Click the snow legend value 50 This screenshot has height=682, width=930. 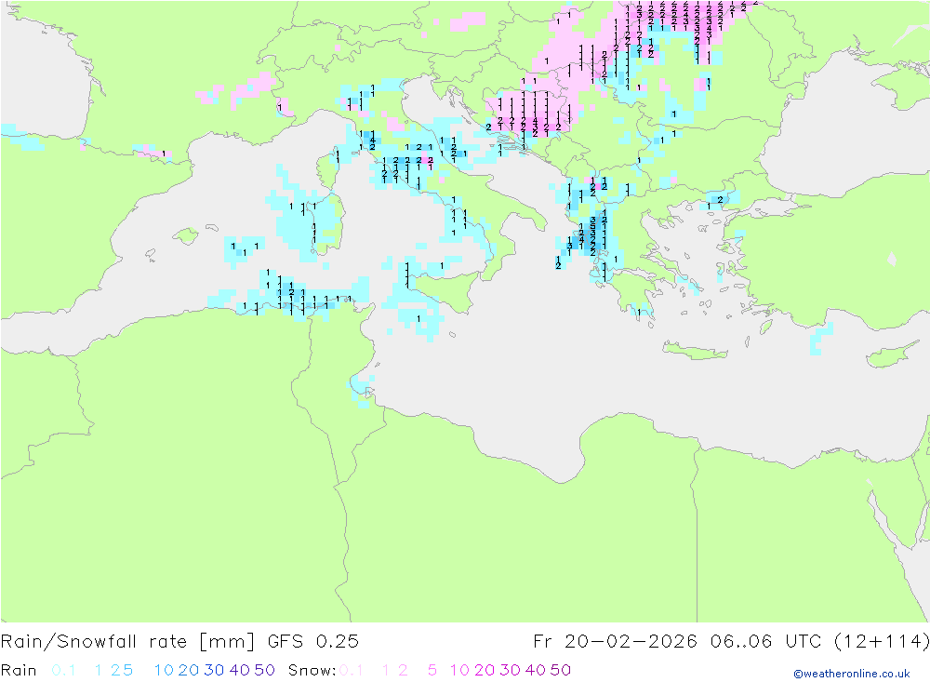(561, 670)
